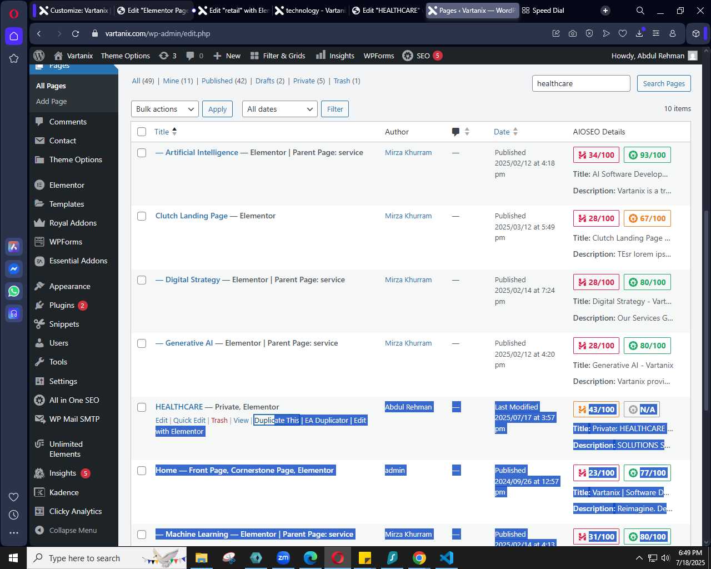Click the Filter button
Screen dimensions: 711x569
335,109
